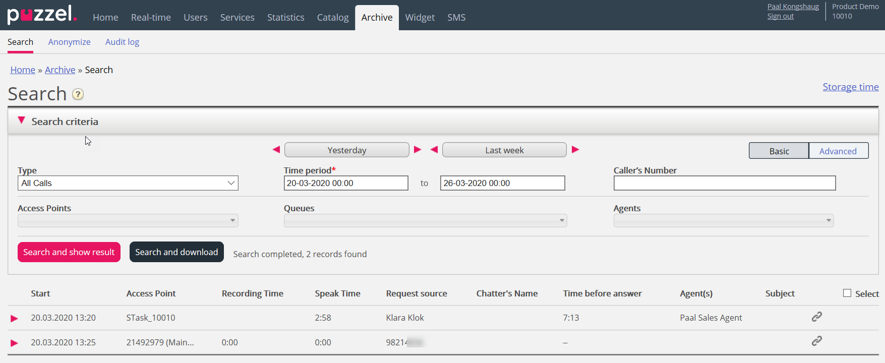
Task: Switch to Advanced search mode
Action: [838, 151]
